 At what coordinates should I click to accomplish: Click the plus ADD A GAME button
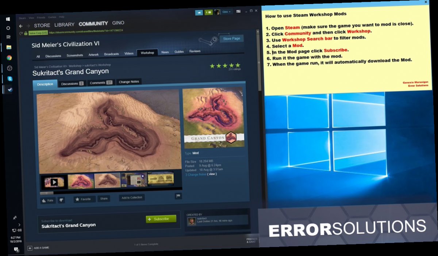[38, 248]
